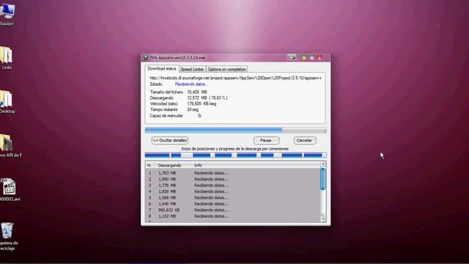The height and width of the screenshot is (264, 469).
Task: Open the Equipo desktop icon
Action: click(7, 13)
